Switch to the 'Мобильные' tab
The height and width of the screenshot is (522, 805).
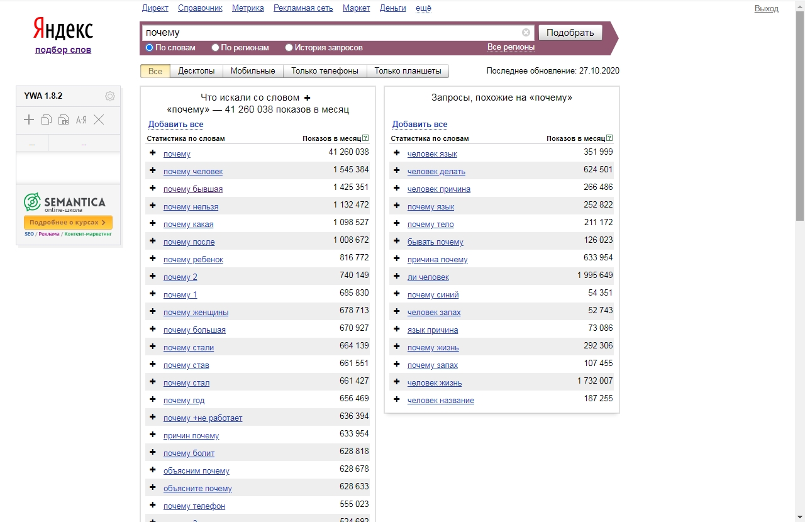tap(253, 71)
